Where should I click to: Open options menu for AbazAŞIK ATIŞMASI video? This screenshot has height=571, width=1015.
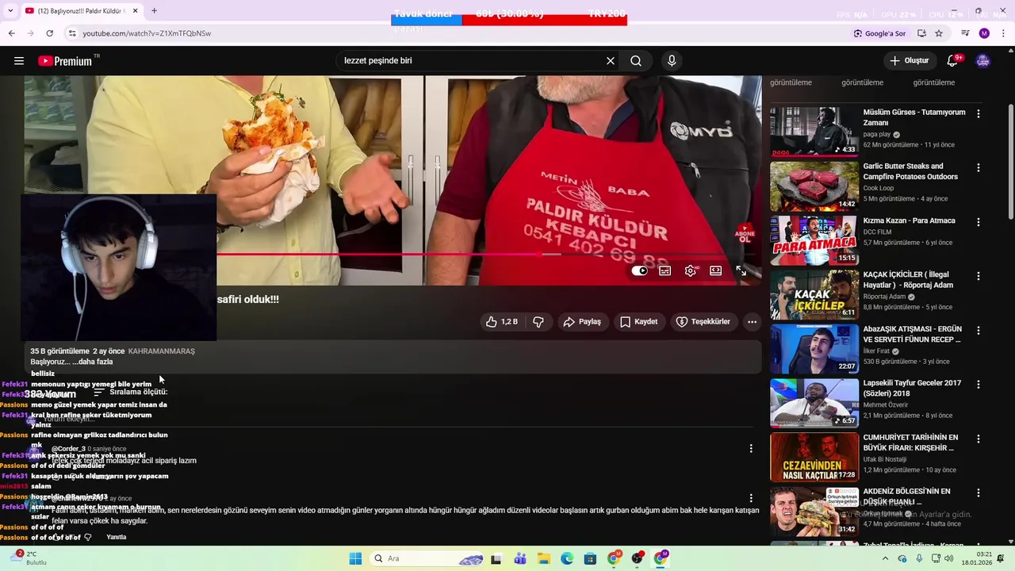click(978, 330)
